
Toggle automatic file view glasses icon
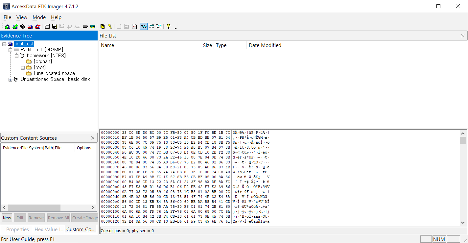pos(144,27)
